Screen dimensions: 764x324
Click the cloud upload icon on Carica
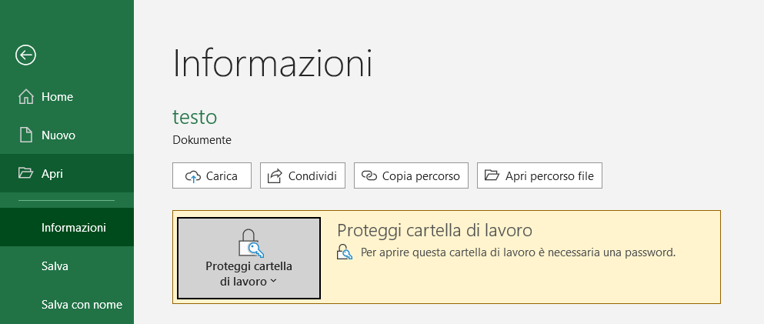(193, 176)
